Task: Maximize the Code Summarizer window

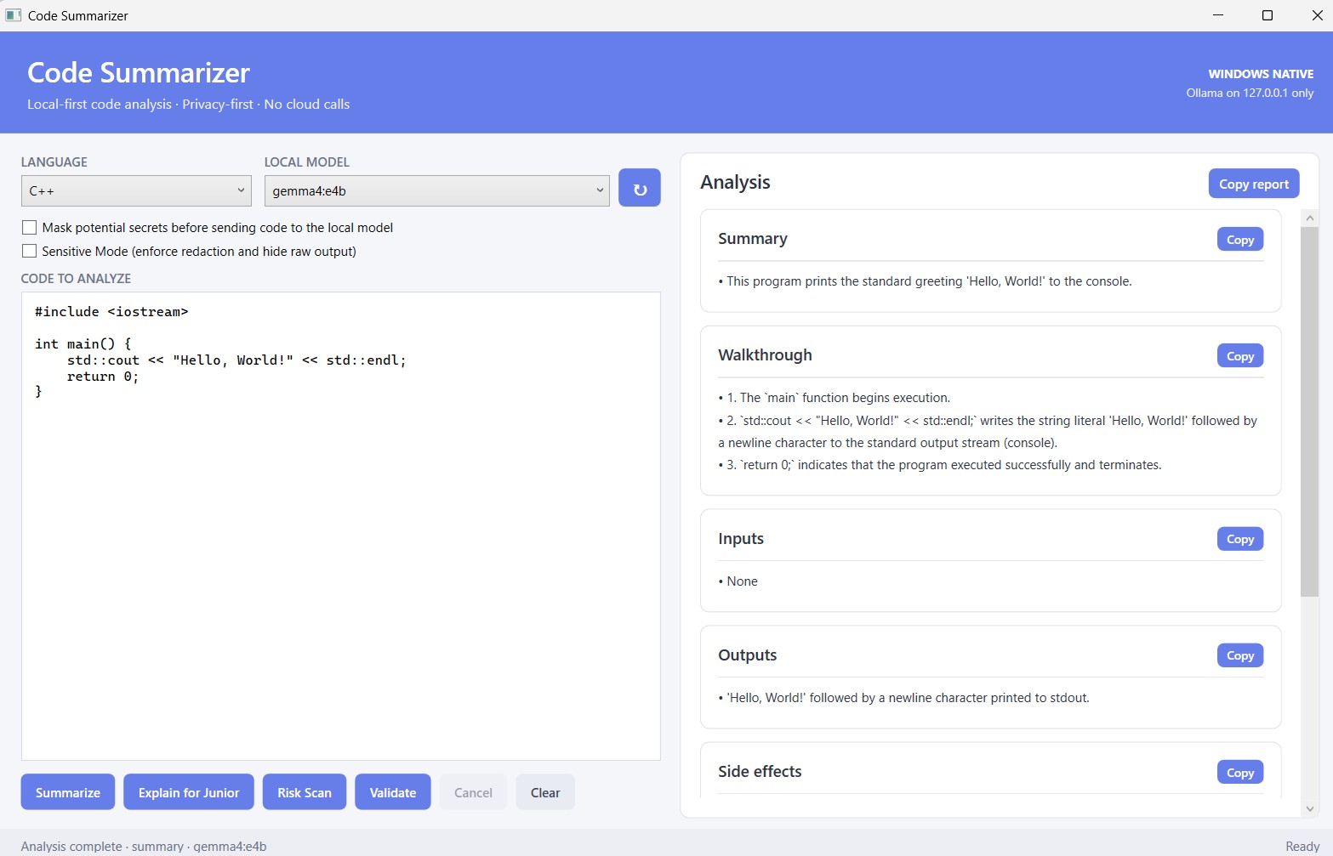Action: point(1267,15)
